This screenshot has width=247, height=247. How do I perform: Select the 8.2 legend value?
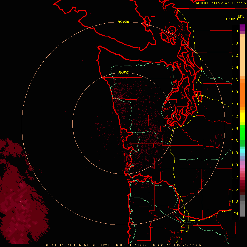(235, 55)
